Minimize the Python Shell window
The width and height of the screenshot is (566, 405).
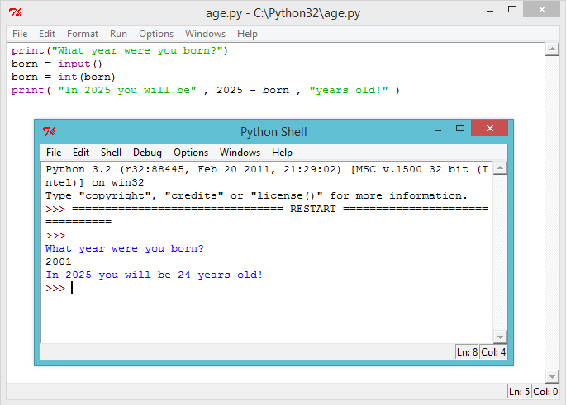coord(435,130)
